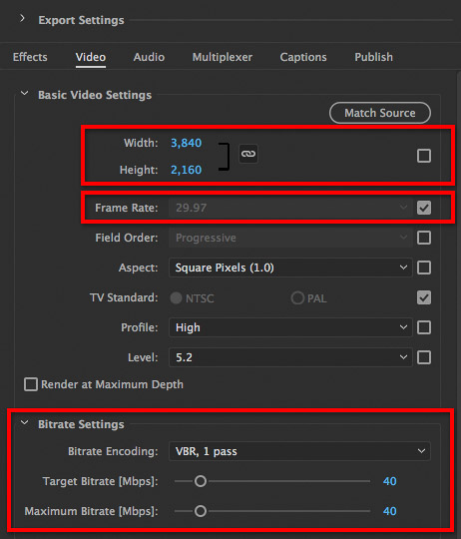Open the Bitrate Encoding dropdown
This screenshot has width=461, height=539.
(299, 451)
